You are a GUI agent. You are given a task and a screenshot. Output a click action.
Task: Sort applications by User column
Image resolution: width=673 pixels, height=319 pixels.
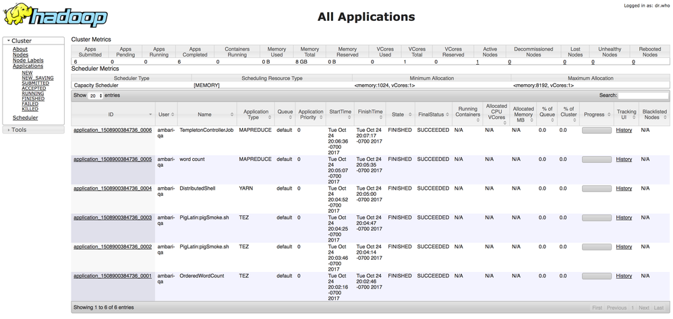[164, 114]
